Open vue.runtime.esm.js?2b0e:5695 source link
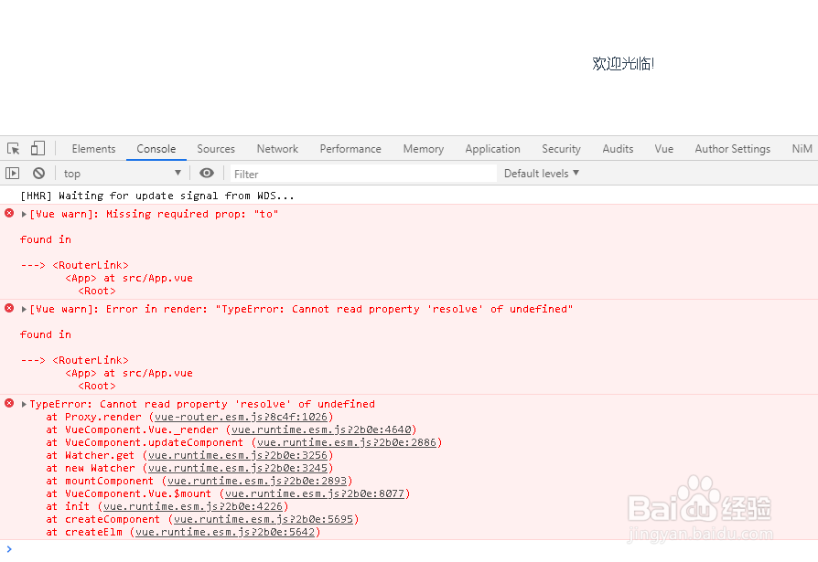The height and width of the screenshot is (562, 818). click(x=264, y=519)
